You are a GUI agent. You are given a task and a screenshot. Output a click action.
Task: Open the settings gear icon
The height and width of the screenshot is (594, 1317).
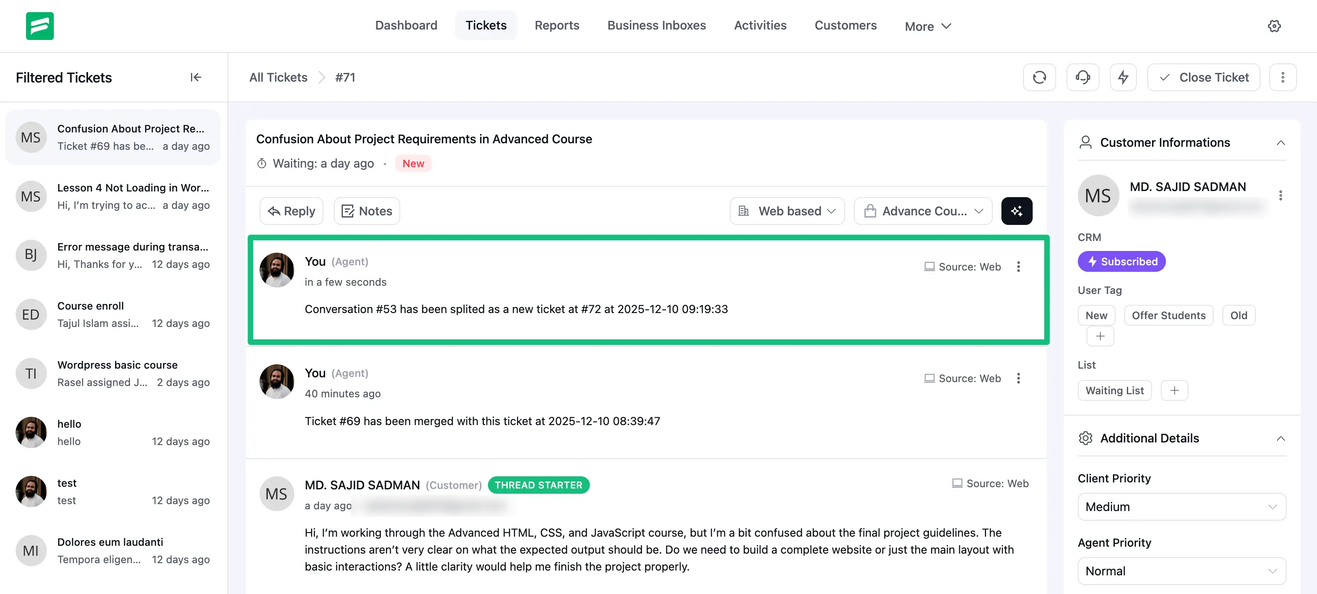[1274, 26]
